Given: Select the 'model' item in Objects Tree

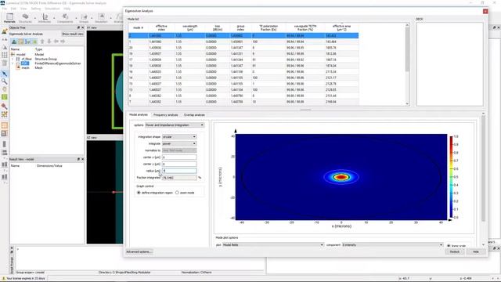Looking at the screenshot, I should point(21,55).
